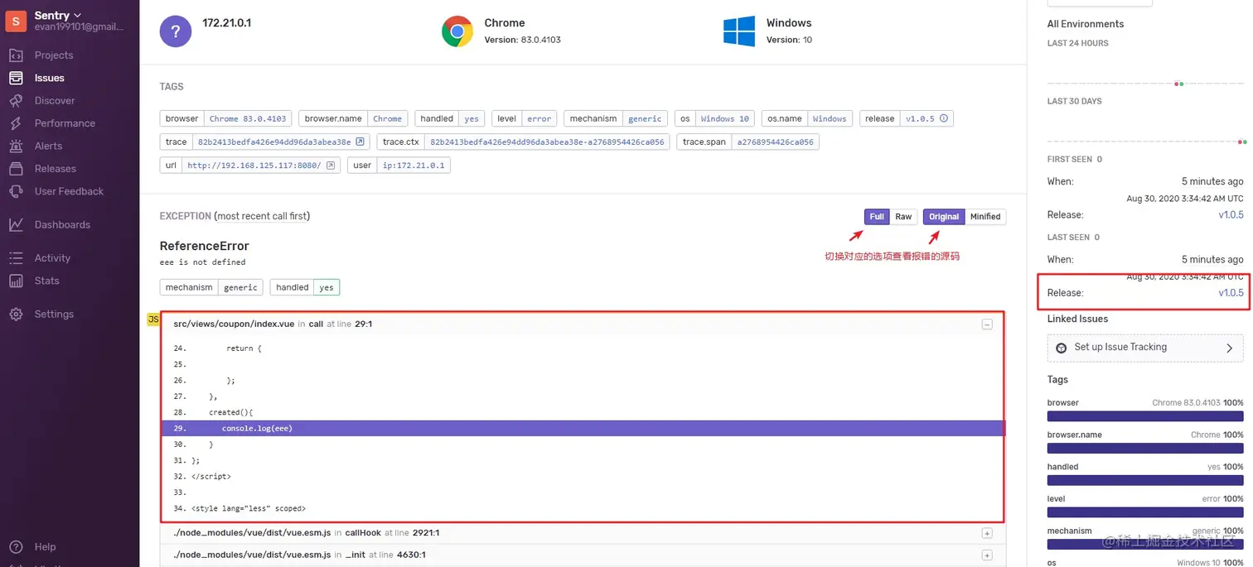This screenshot has height=567, width=1253.
Task: Click the Sentry 'S' organization avatar
Action: tap(16, 21)
